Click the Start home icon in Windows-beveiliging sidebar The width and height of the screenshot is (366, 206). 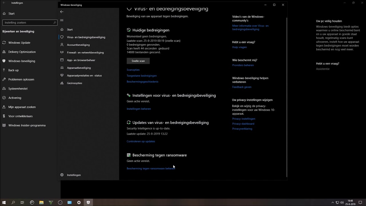(62, 29)
